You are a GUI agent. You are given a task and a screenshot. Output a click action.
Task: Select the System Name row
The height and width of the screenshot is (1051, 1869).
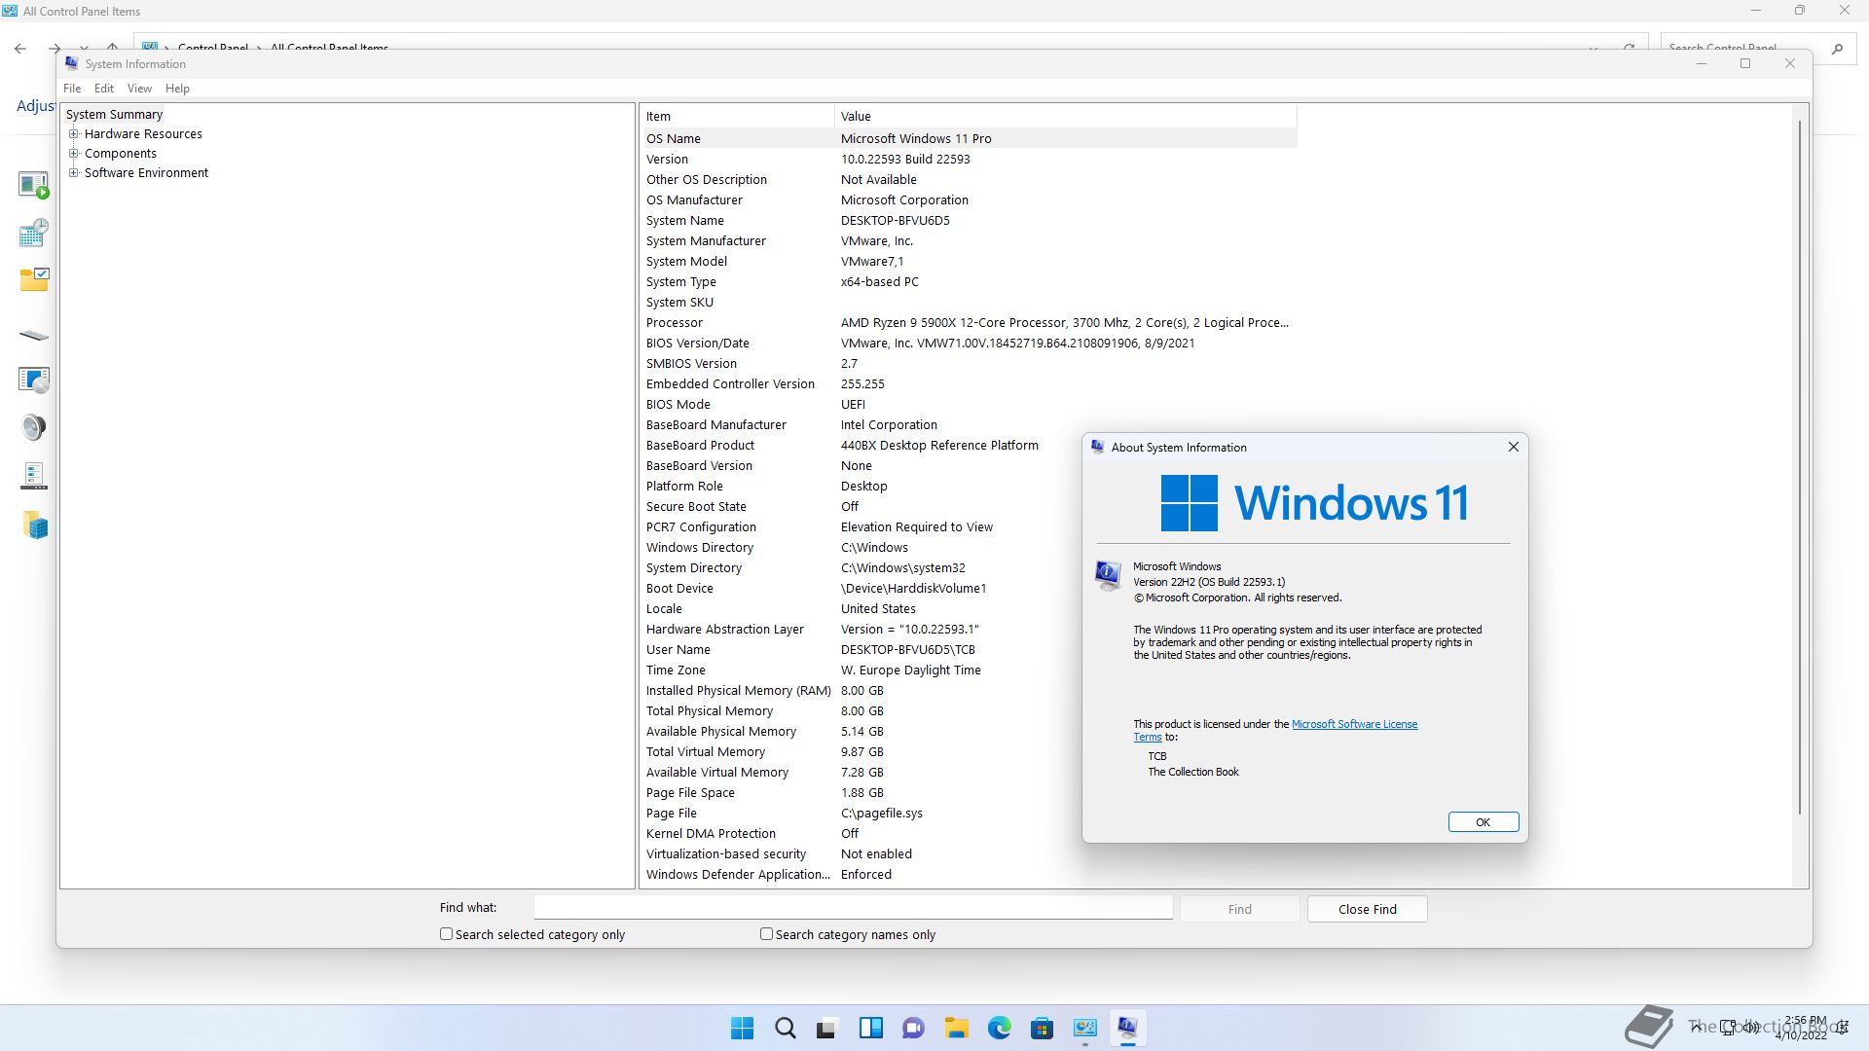(x=970, y=220)
